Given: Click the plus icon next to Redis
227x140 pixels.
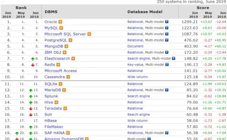Looking at the screenshot, I should 58,65.
